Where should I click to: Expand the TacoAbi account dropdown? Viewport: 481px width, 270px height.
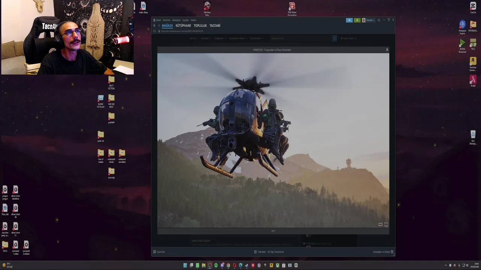point(368,20)
